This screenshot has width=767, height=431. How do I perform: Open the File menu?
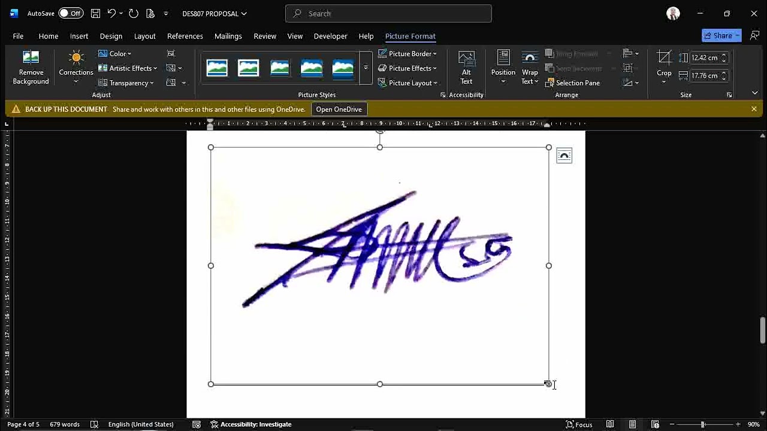[x=18, y=36]
